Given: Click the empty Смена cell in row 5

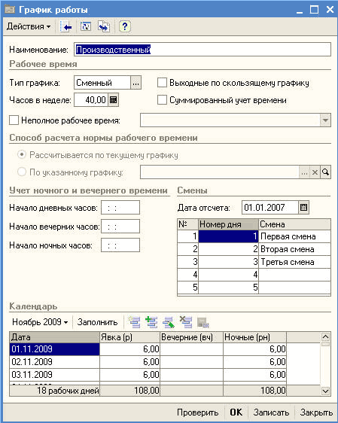Looking at the screenshot, I should 294,288.
